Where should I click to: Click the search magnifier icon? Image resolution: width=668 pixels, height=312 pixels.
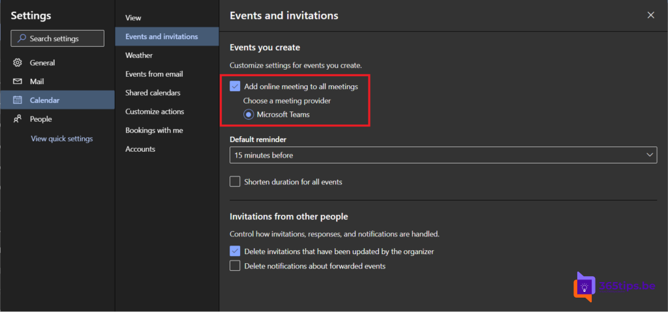click(22, 39)
